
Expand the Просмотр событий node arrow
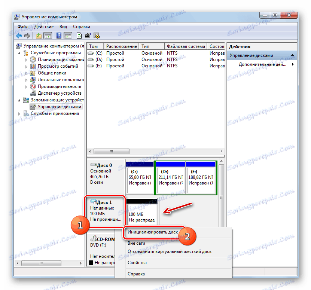pyautogui.click(x=26, y=67)
